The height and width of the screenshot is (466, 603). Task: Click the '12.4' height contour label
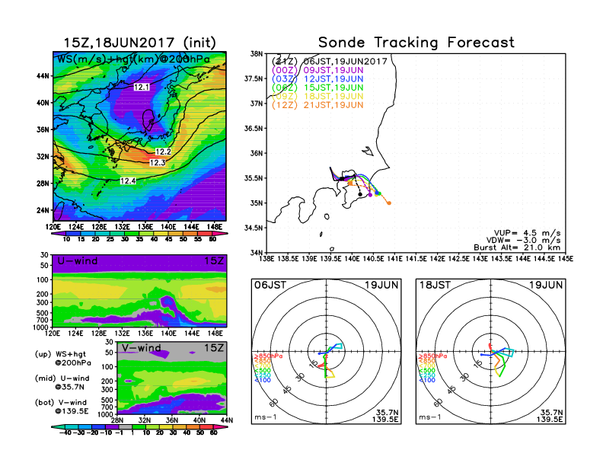(x=128, y=180)
